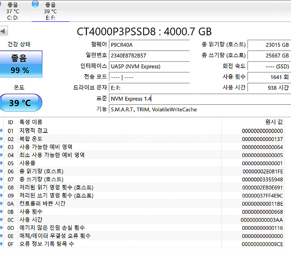The width and height of the screenshot is (291, 264).
Task: Click the ID column header
Action: (11, 122)
